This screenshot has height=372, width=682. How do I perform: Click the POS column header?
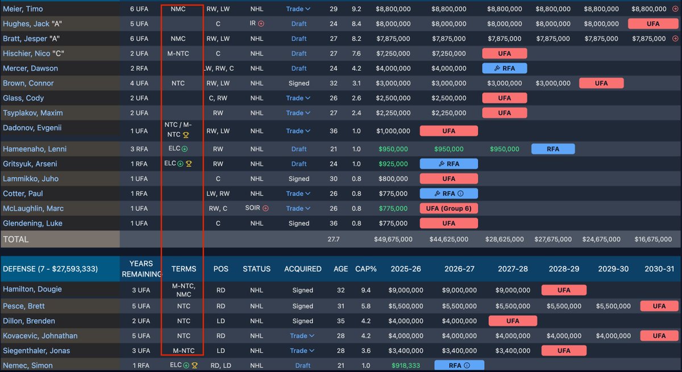click(221, 269)
